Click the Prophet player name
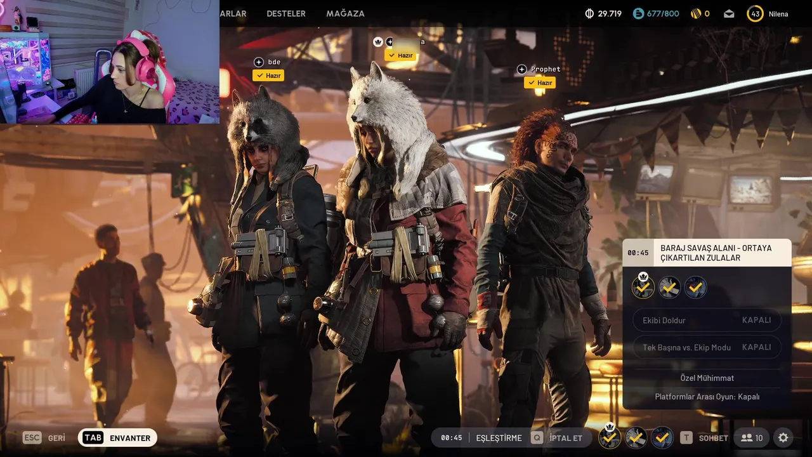 pyautogui.click(x=546, y=69)
